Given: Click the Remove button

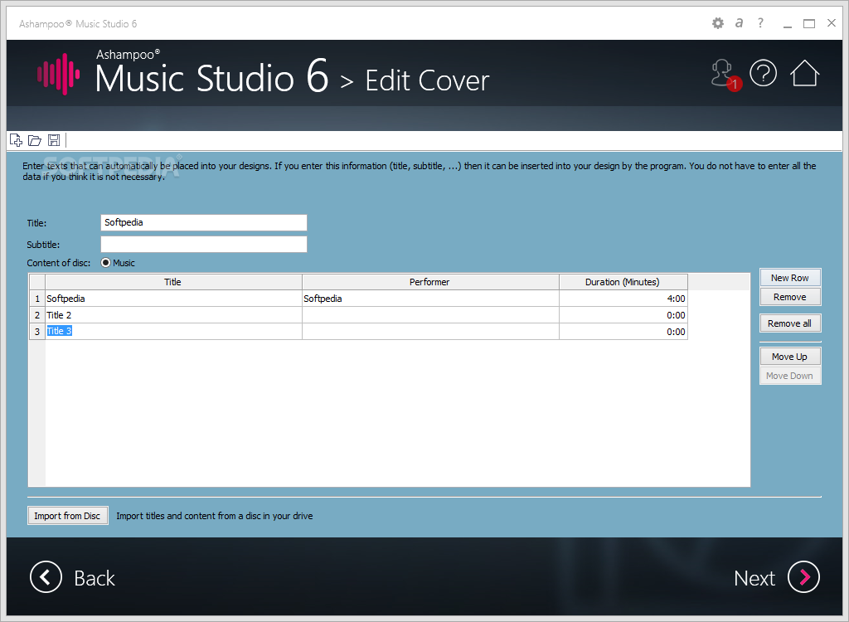Looking at the screenshot, I should tap(790, 297).
